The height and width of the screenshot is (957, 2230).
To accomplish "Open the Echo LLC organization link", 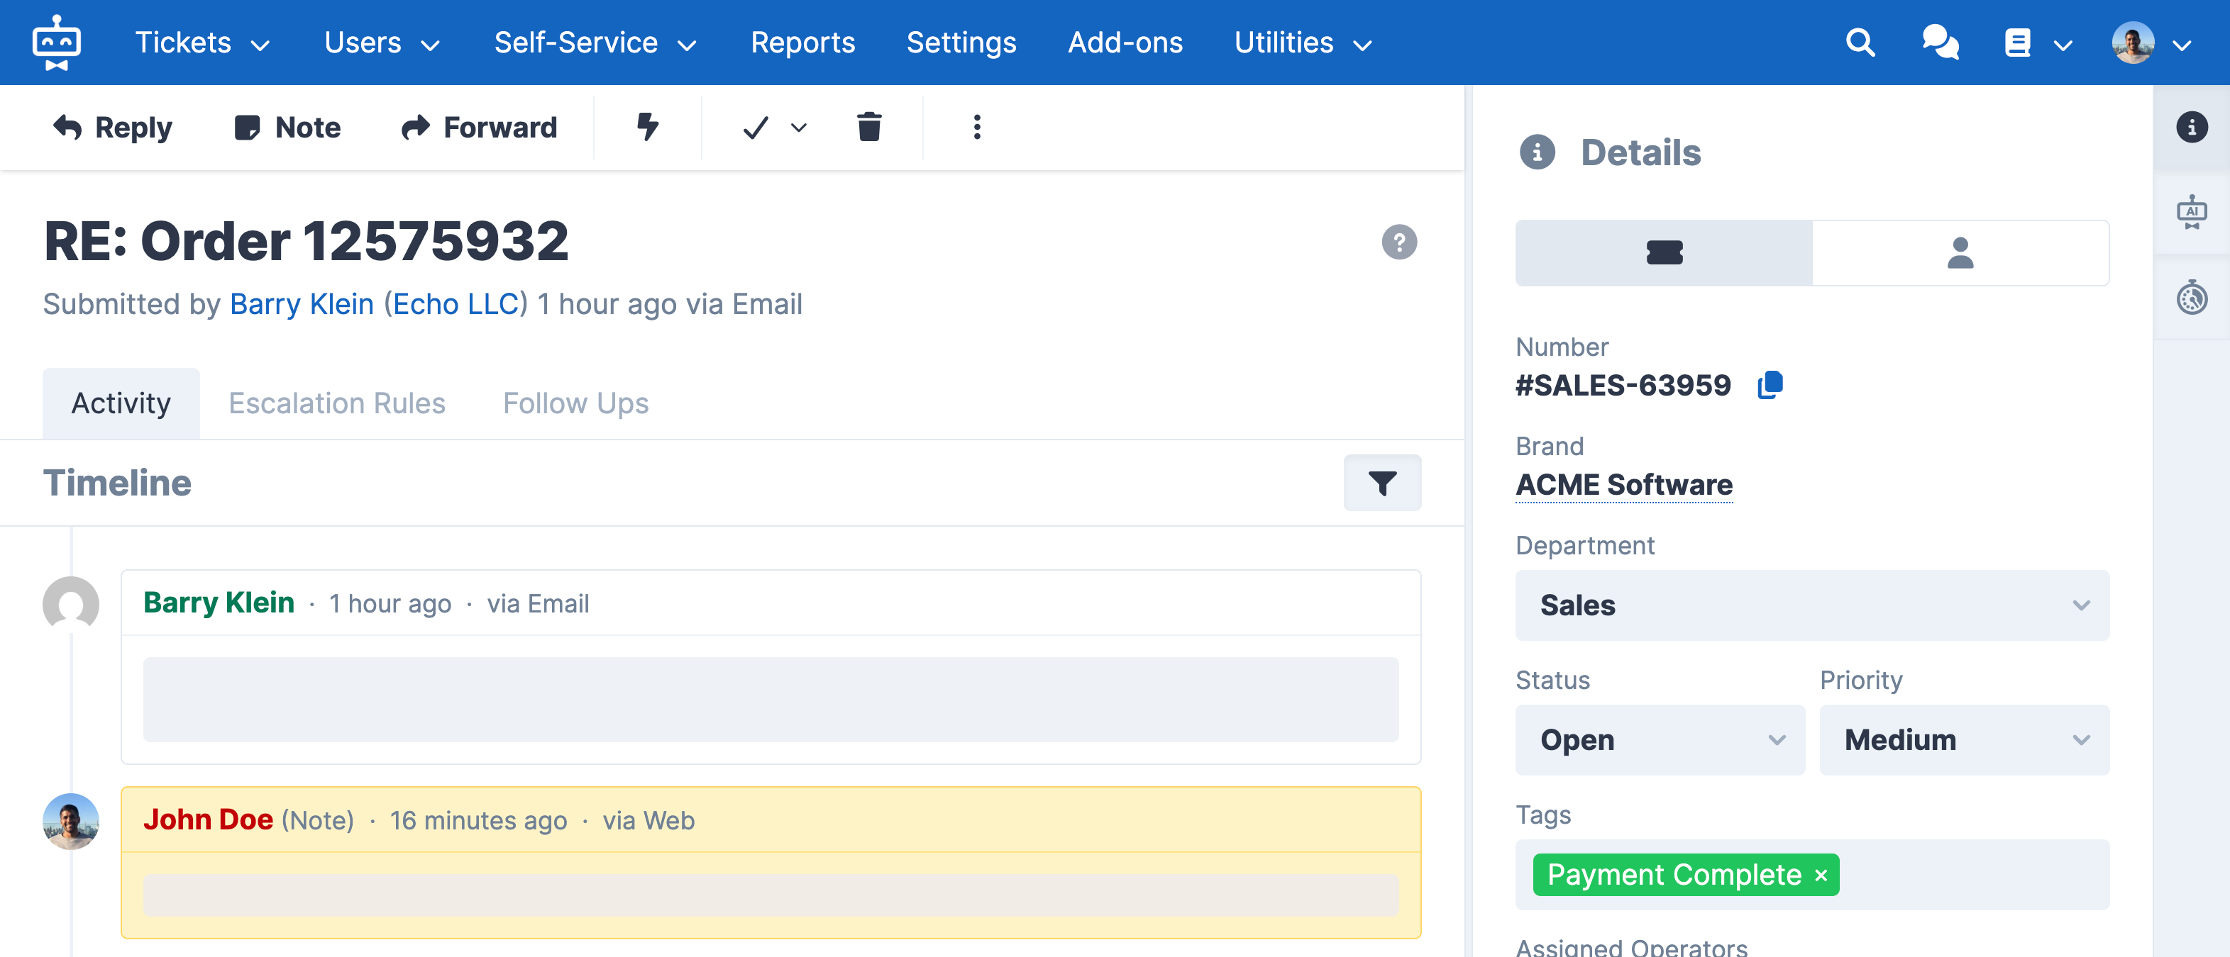I will (x=456, y=303).
